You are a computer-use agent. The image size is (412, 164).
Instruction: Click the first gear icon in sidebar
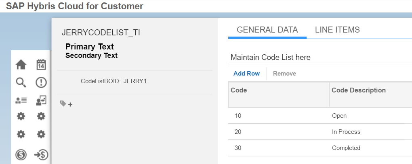pos(21,116)
